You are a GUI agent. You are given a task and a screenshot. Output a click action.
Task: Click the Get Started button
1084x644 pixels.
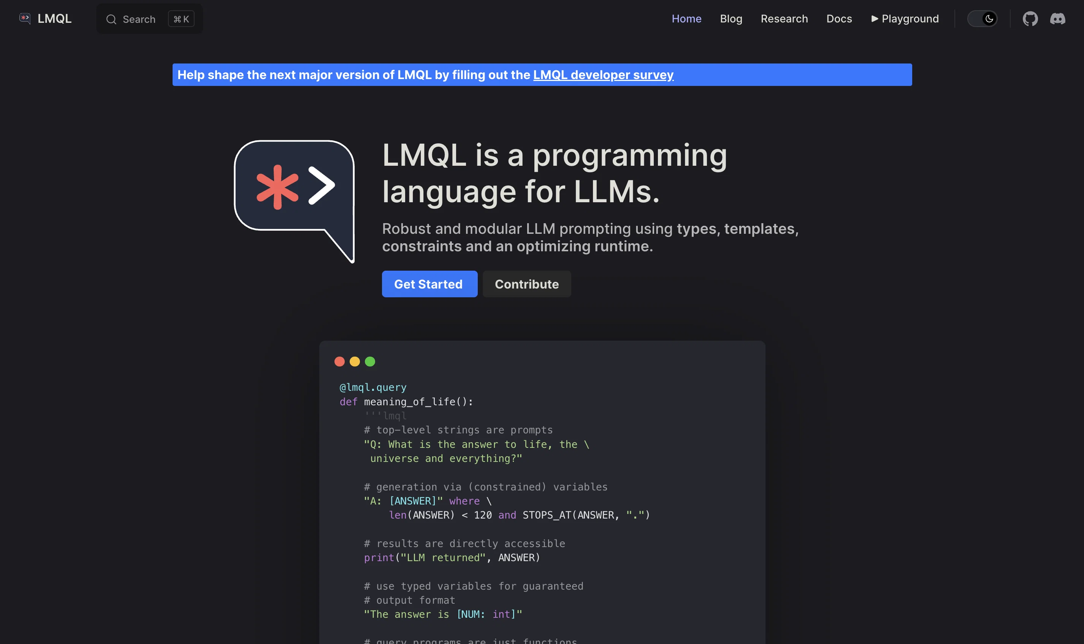tap(429, 284)
